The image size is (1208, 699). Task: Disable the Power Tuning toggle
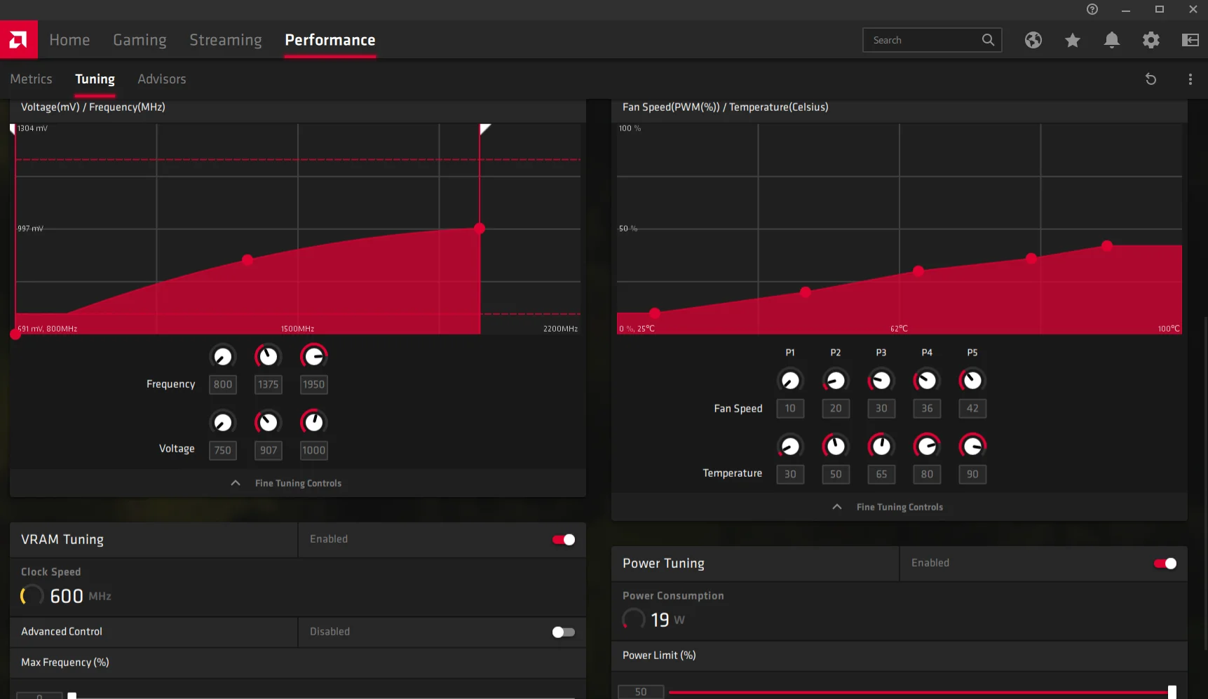pyautogui.click(x=1165, y=563)
